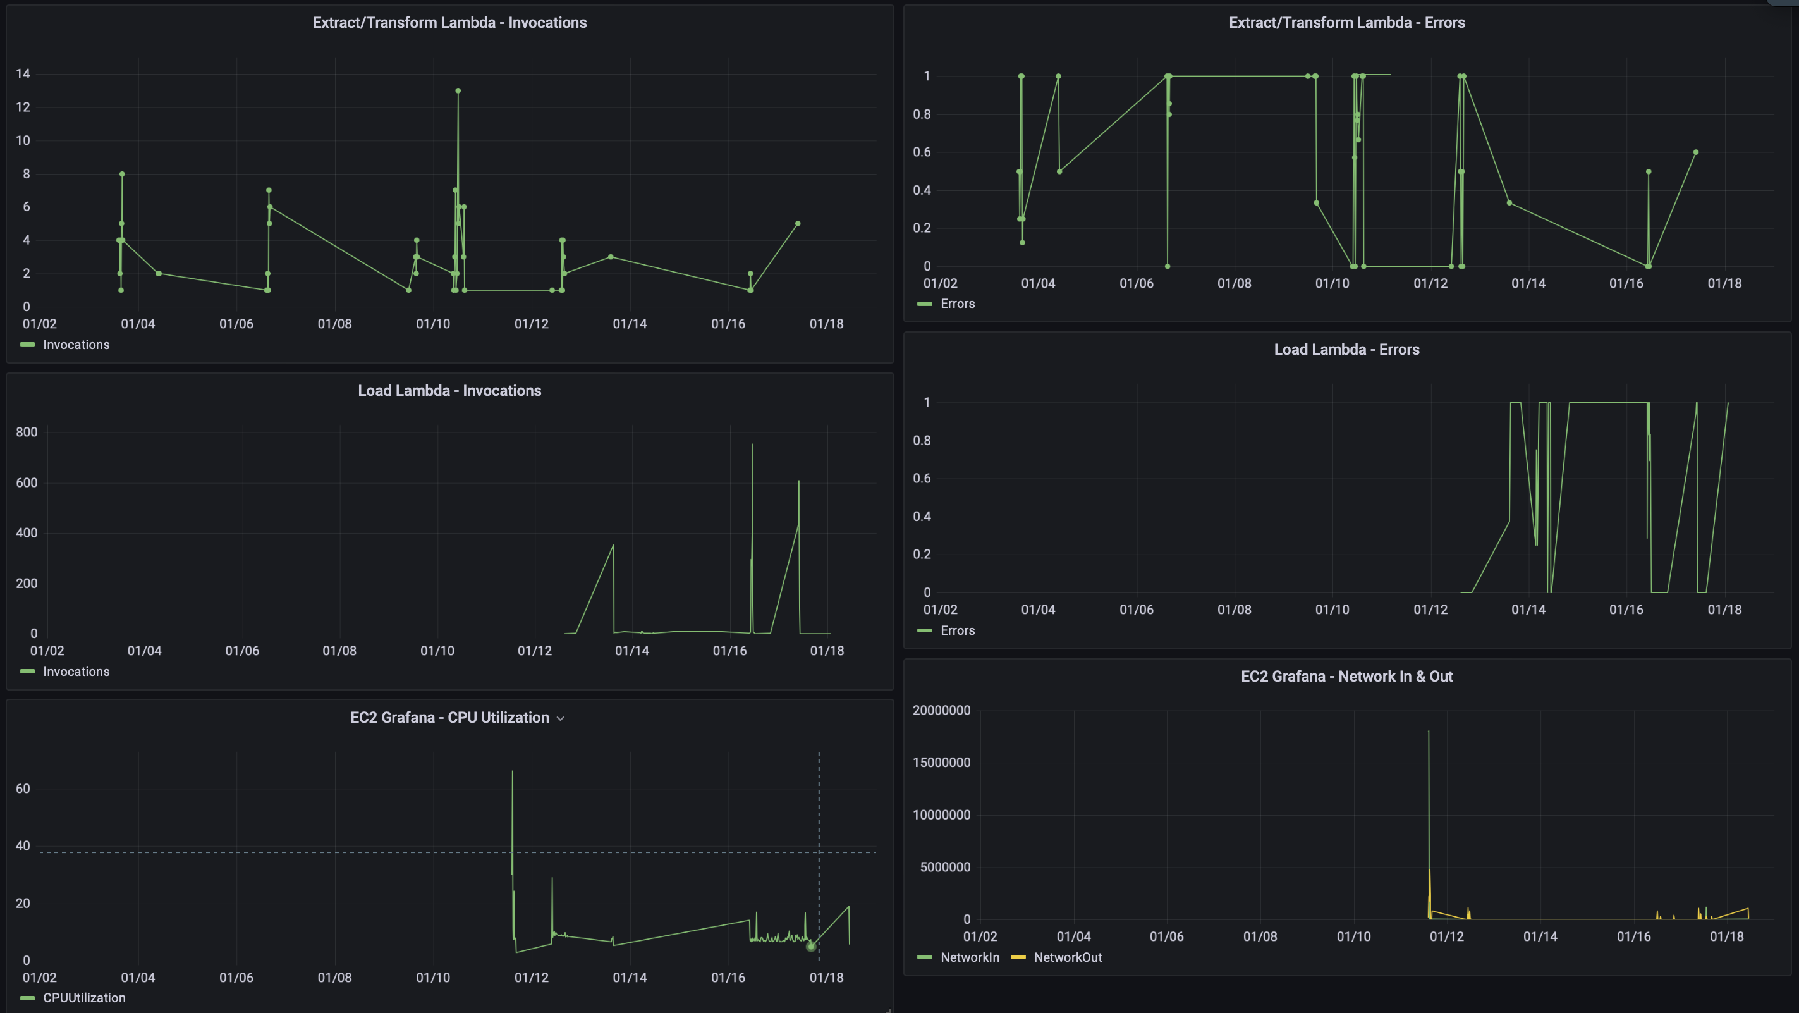Click the Load Lambda - Errors panel title
Viewport: 1799px width, 1013px height.
point(1347,349)
